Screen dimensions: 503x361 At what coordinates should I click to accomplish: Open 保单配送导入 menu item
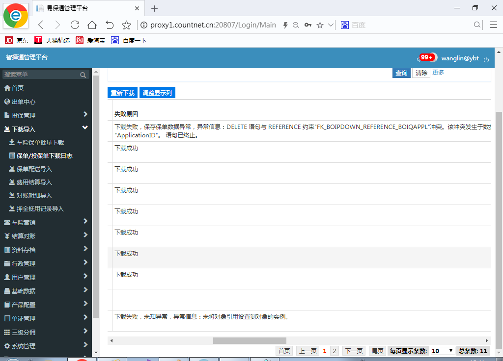[x=34, y=169]
